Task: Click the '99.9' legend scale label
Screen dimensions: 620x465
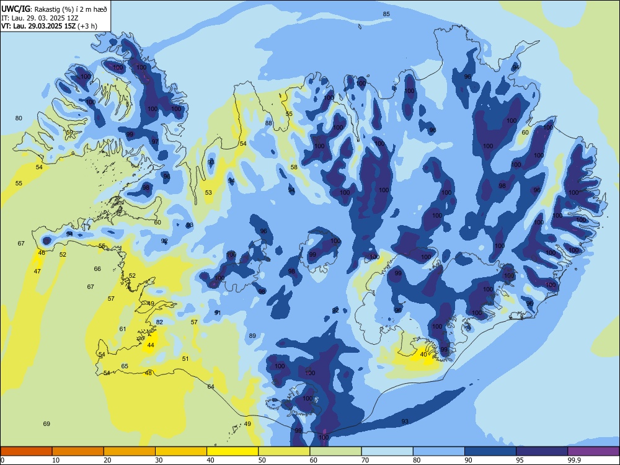Action: coord(573,460)
